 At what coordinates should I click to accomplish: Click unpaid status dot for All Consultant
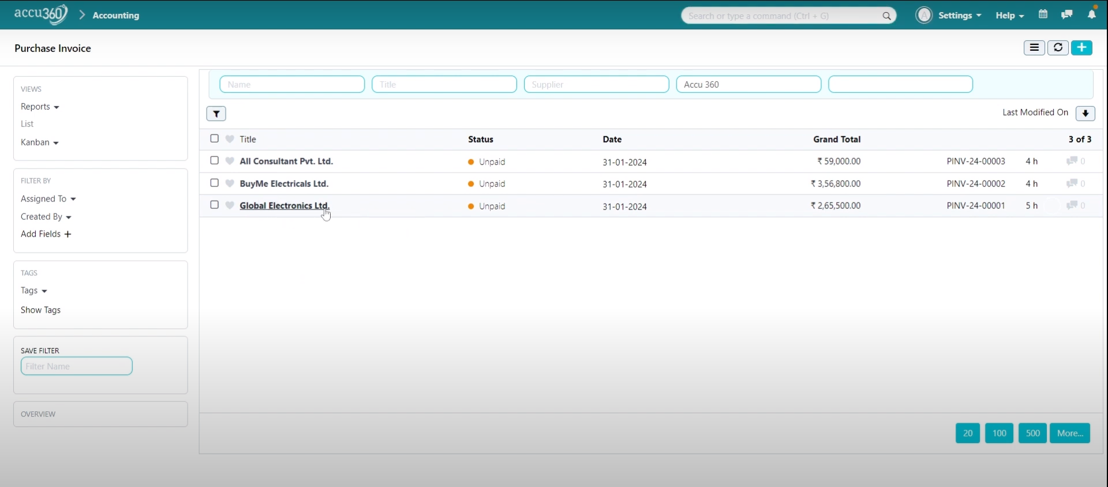[x=471, y=162]
